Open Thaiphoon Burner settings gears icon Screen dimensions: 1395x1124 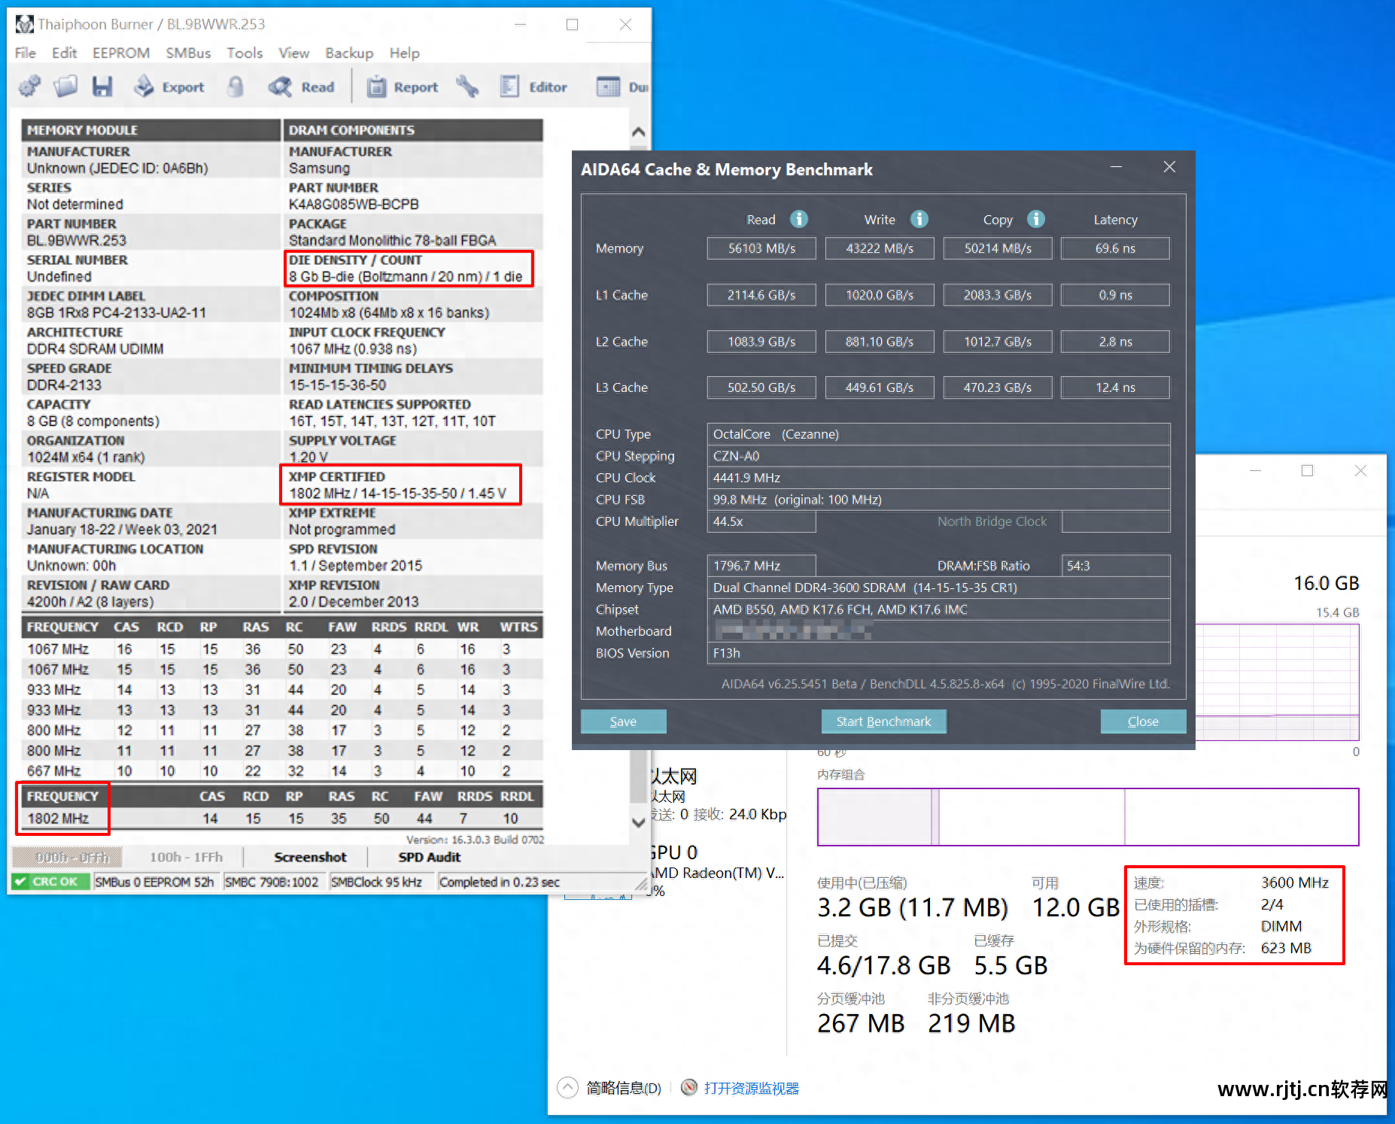(30, 87)
